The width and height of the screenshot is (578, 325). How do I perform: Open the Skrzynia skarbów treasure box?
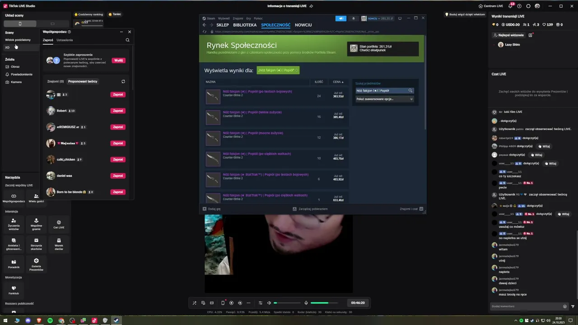[36, 244]
